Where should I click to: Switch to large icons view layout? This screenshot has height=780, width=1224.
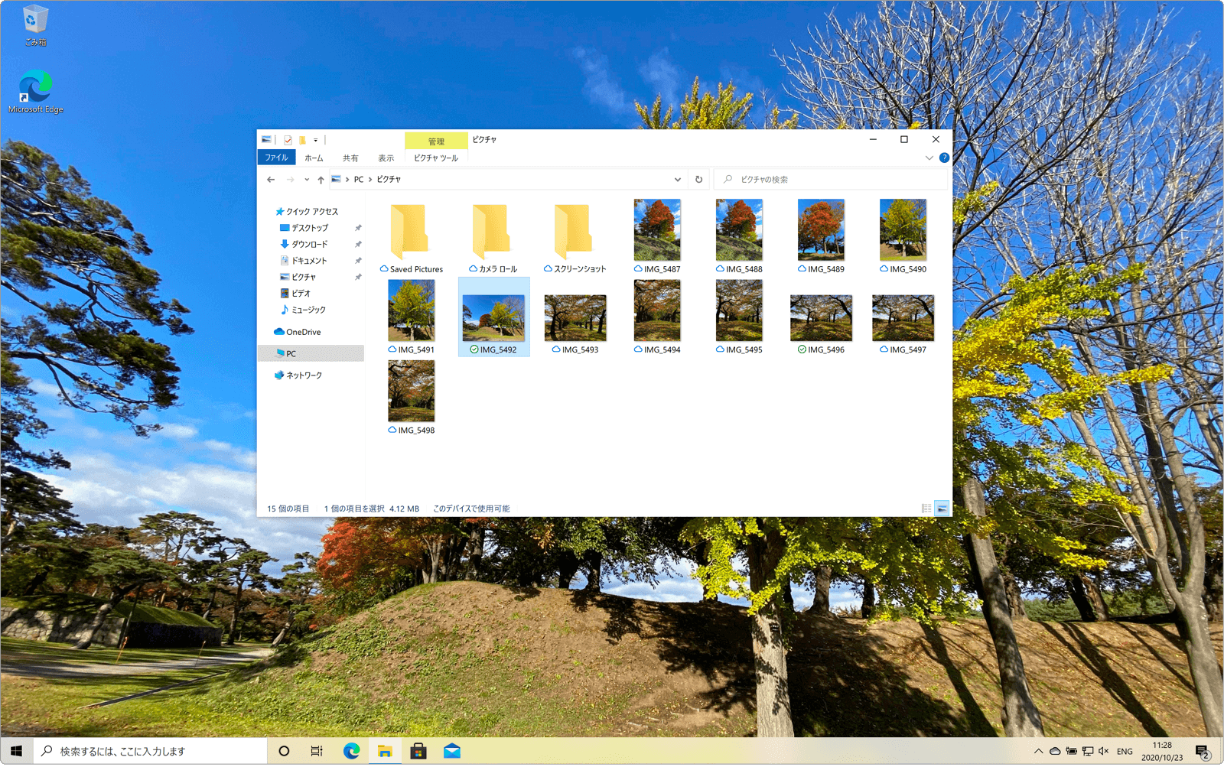(x=942, y=509)
